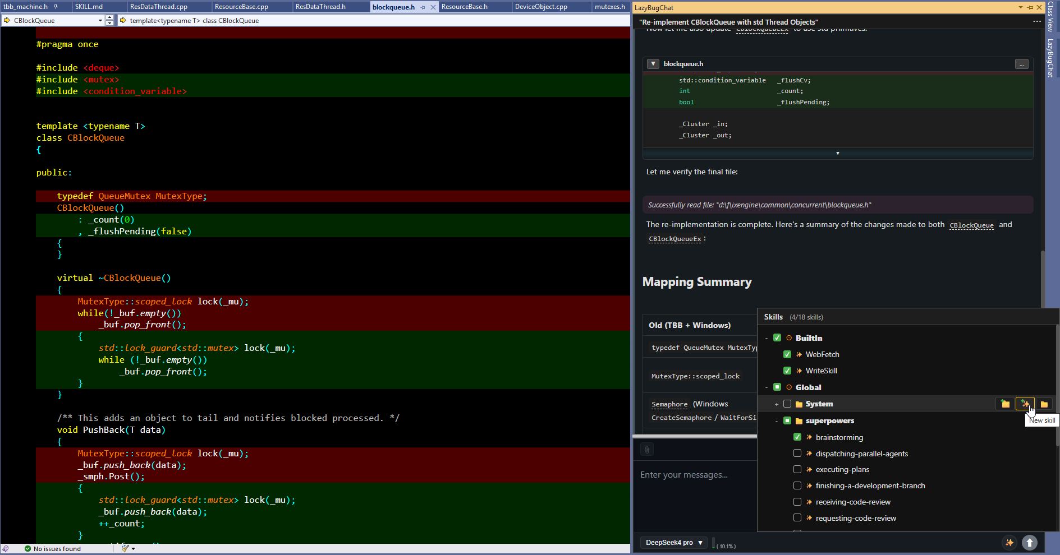
Task: Open the dropdown arrow beside the cleanup broom
Action: (x=134, y=548)
